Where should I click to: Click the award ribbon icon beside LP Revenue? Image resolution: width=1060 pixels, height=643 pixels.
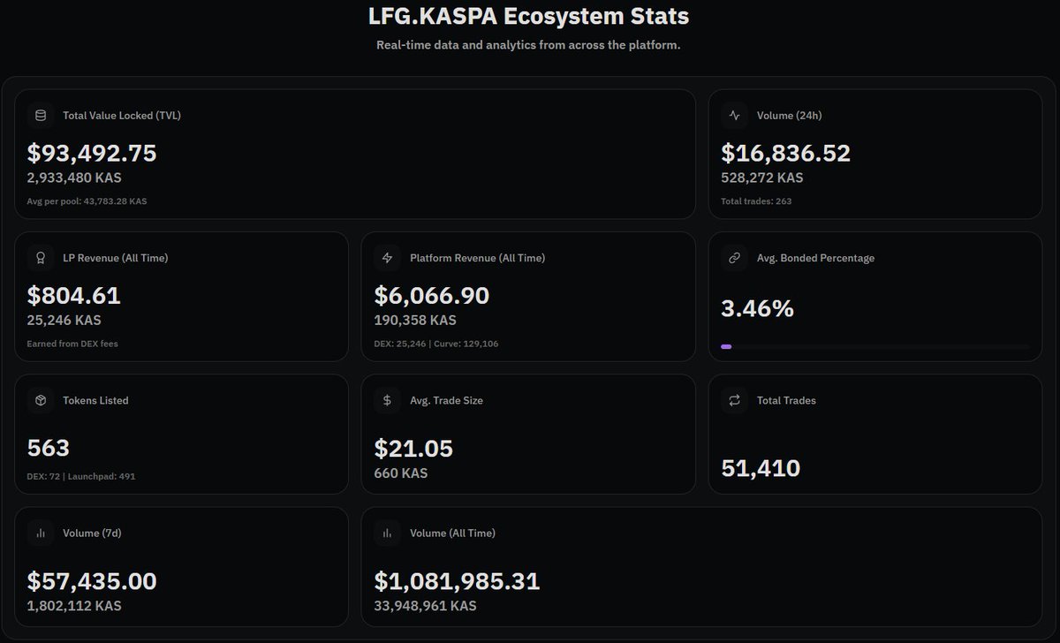(40, 258)
